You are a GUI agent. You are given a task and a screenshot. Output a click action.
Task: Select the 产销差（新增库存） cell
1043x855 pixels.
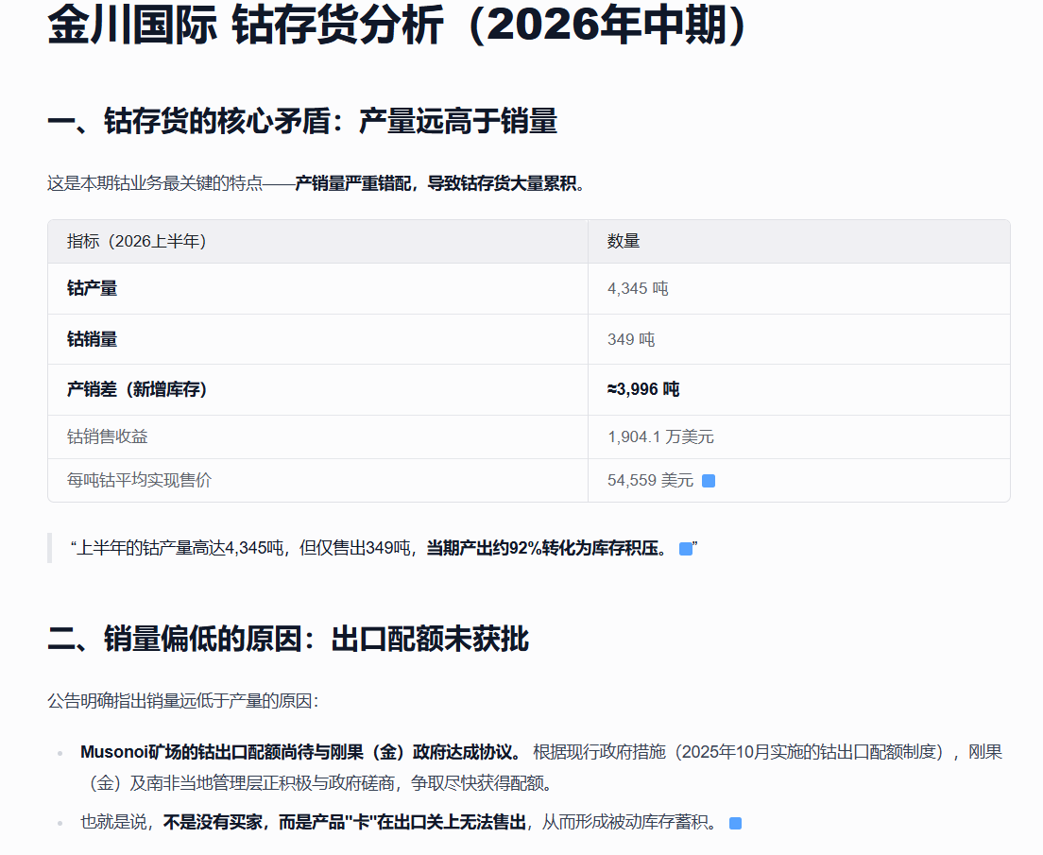pos(136,389)
